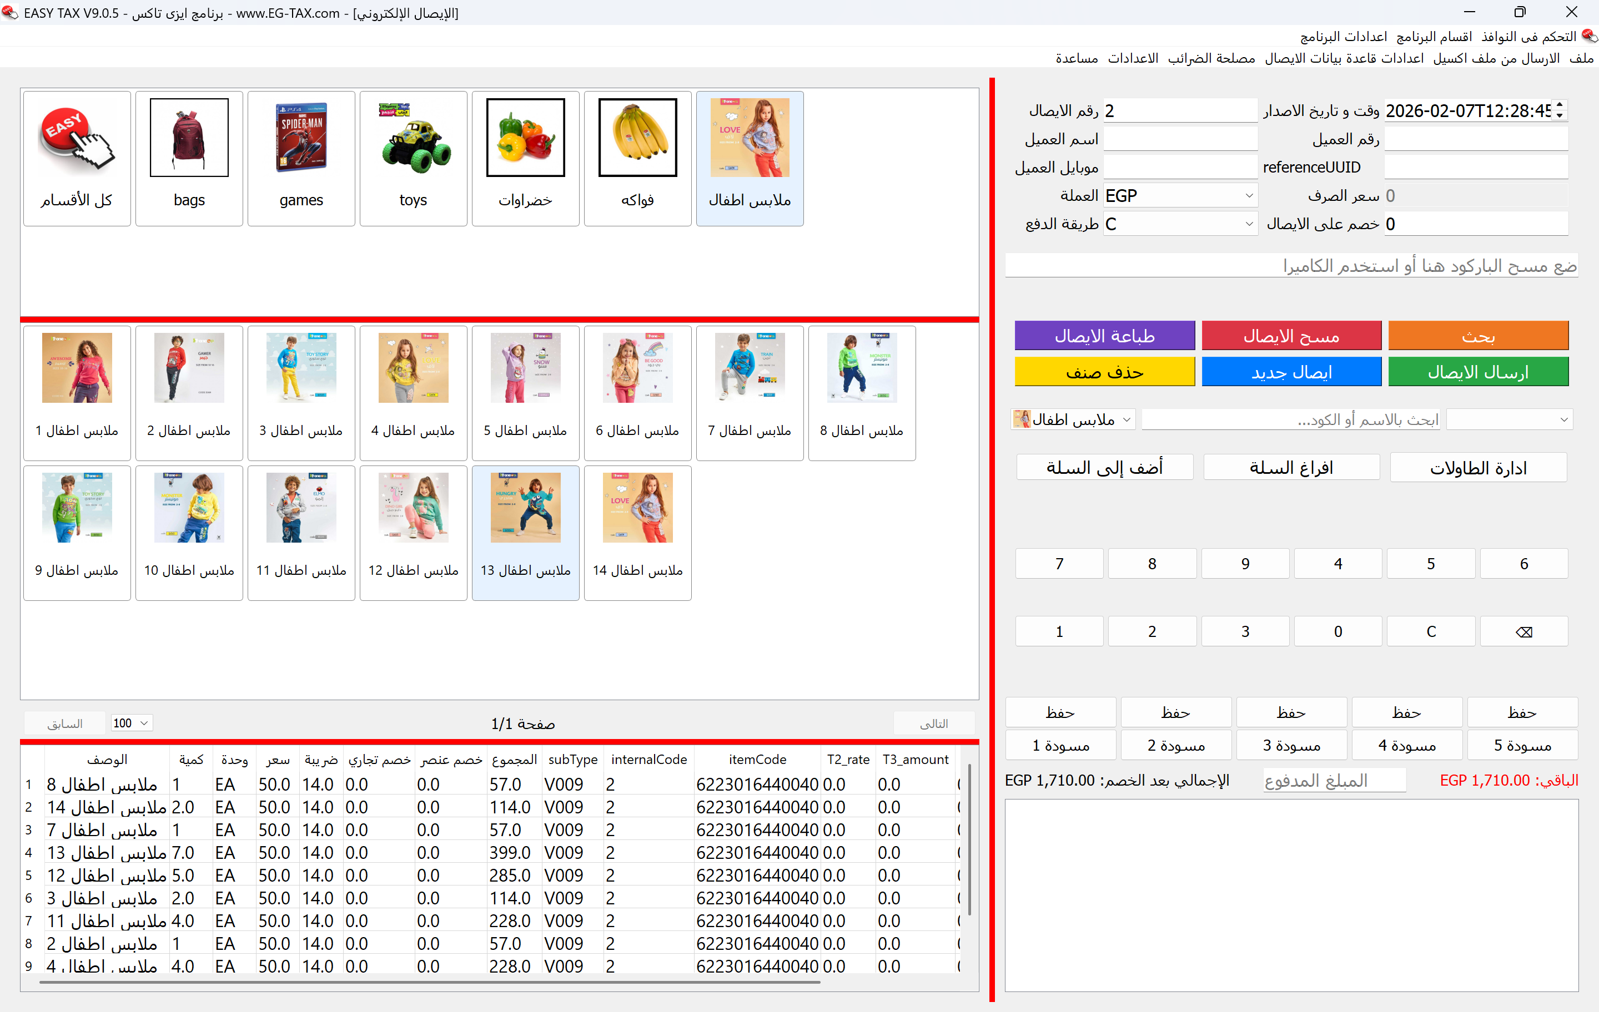Select the banana fruits category tile

(637, 138)
